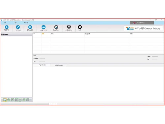Switch to the Mail Preview tab

(42, 65)
